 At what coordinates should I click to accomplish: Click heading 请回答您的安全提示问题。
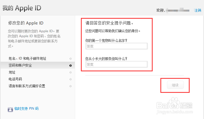click(109, 23)
